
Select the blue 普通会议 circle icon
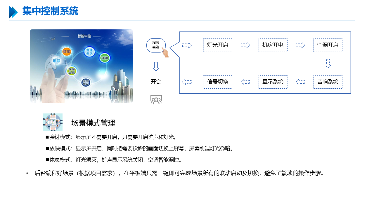click(89, 52)
